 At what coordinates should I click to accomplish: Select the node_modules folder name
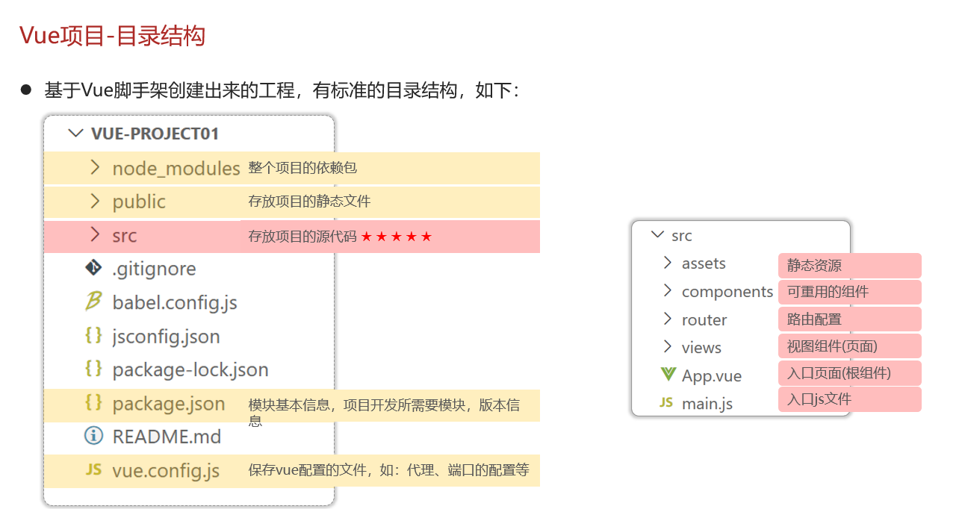[176, 169]
